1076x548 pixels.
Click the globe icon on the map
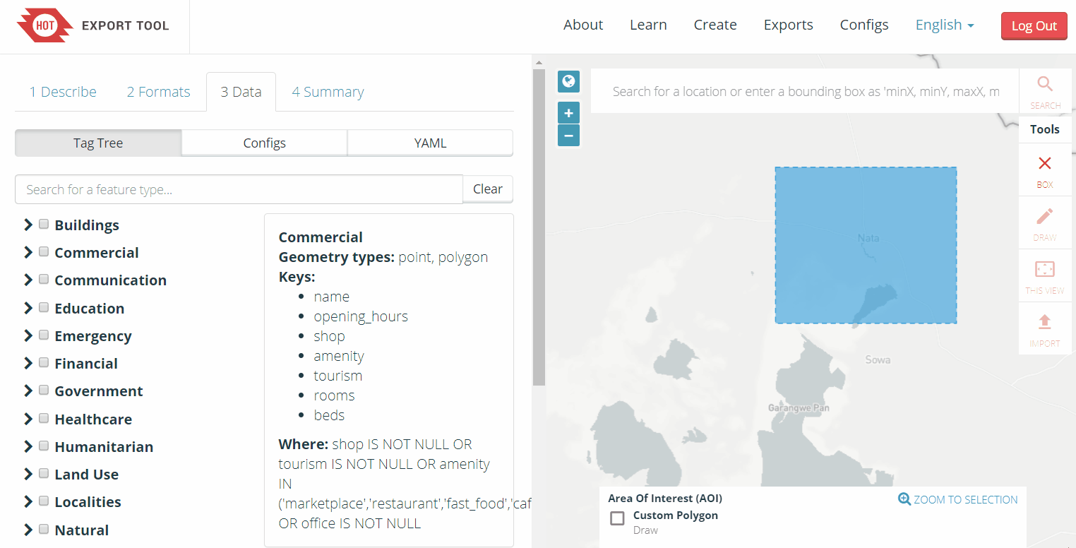568,81
